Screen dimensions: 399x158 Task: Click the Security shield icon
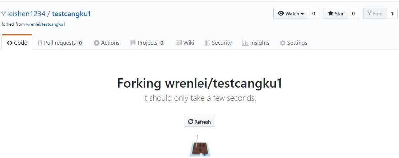[x=207, y=43]
